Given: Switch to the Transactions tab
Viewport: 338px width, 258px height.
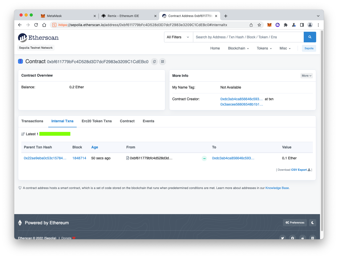Looking at the screenshot, I should (x=32, y=121).
